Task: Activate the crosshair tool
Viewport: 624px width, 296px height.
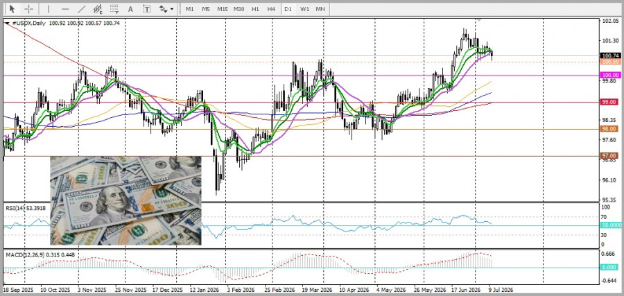Action: click(x=28, y=9)
